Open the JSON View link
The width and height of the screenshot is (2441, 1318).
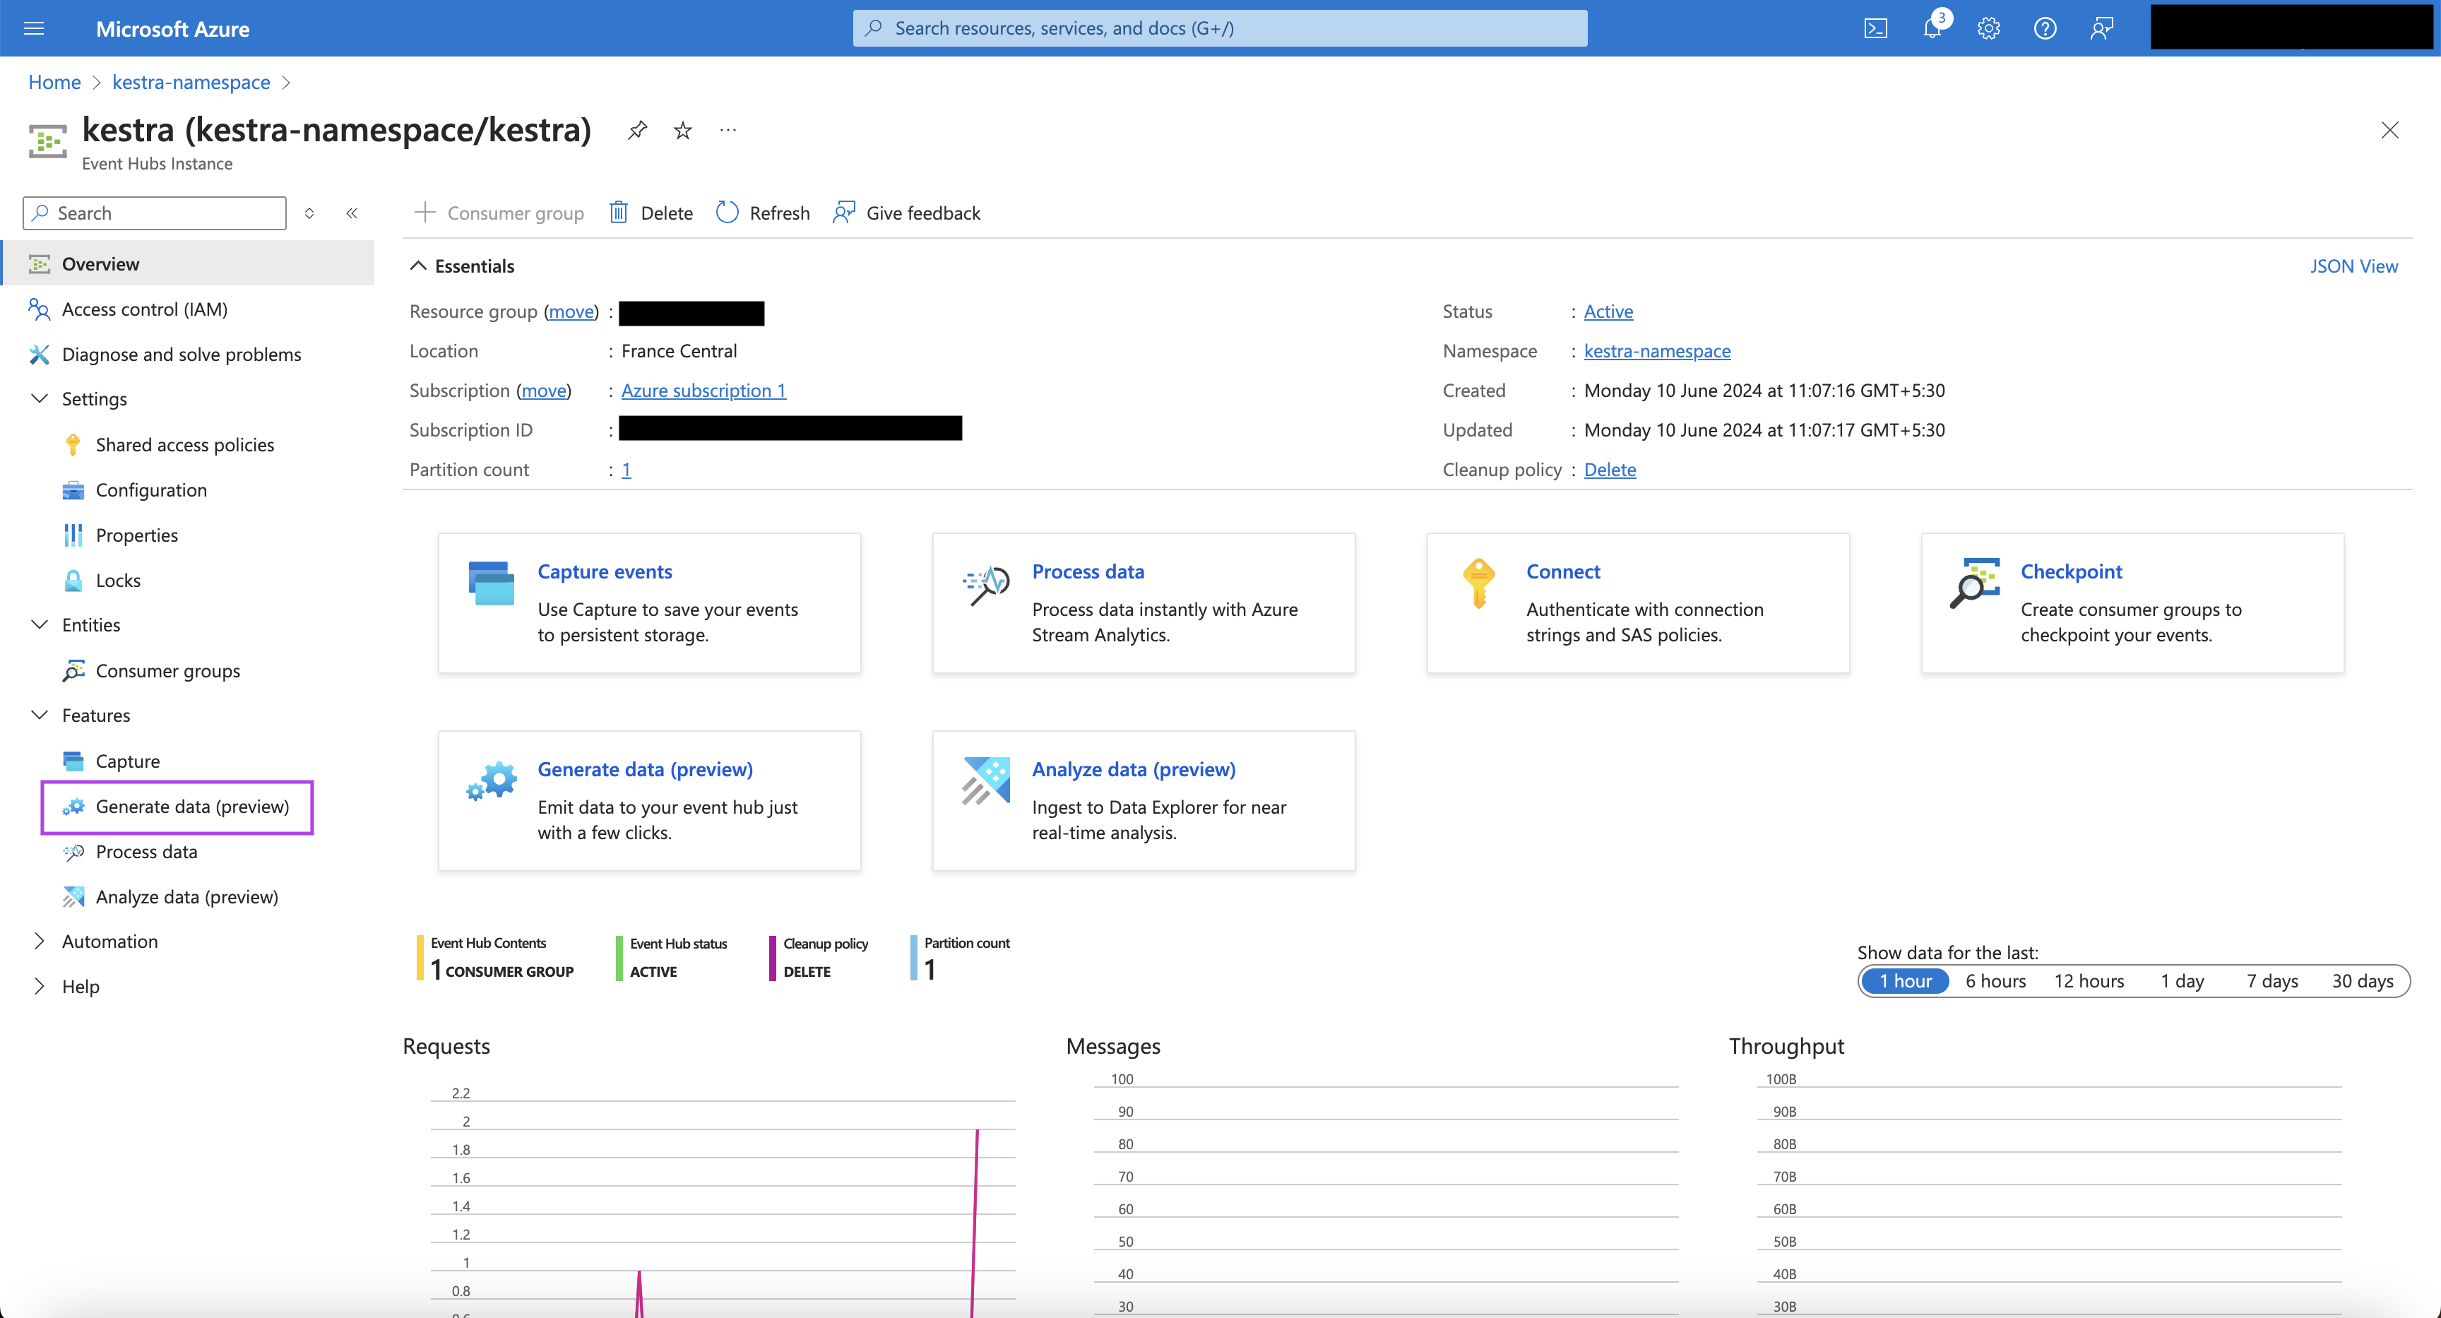2353,266
